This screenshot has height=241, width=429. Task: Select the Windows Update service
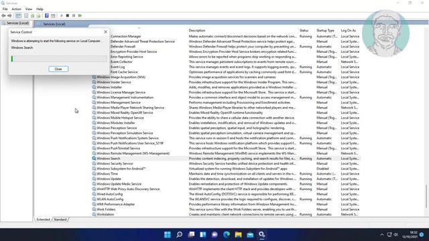(x=226, y=179)
